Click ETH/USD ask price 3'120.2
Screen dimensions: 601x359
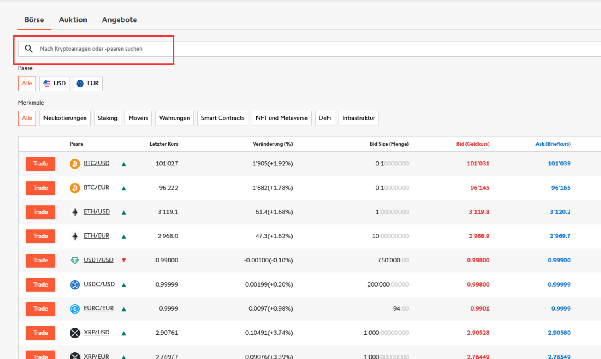560,212
